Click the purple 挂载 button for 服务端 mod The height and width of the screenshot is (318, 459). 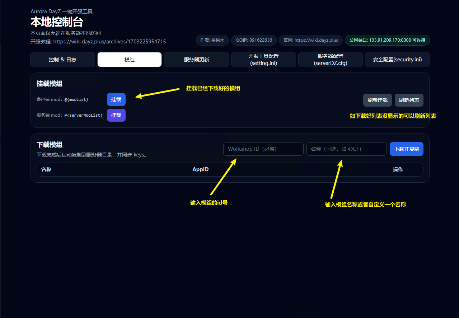(x=116, y=115)
